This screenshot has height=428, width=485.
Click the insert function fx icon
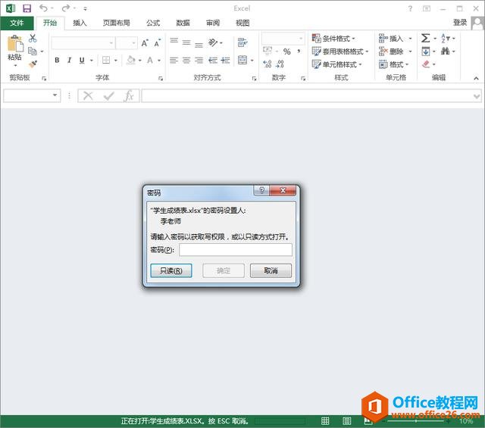(129, 95)
